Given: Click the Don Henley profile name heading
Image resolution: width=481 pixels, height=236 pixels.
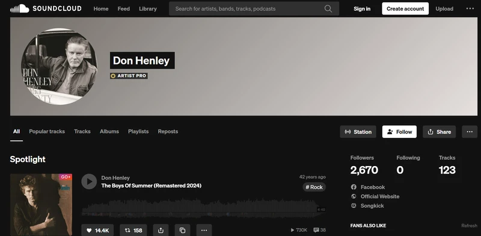Looking at the screenshot, I should point(142,60).
